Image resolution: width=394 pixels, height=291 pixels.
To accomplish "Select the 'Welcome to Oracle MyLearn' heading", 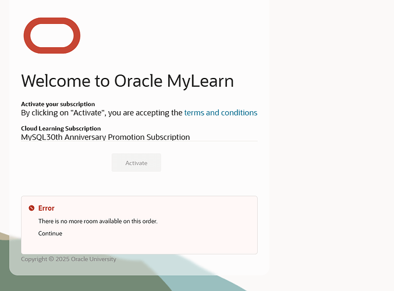I will tap(127, 81).
